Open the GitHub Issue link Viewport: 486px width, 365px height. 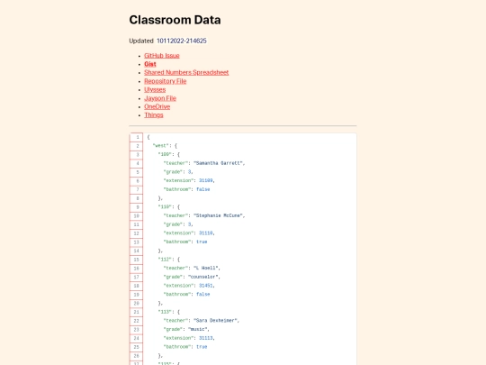point(162,56)
